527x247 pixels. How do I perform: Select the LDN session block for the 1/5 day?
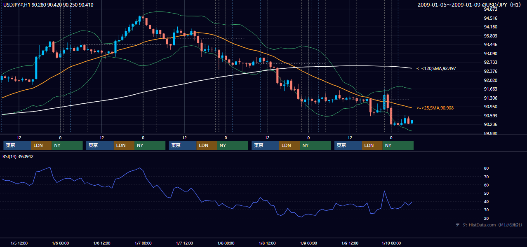coord(42,145)
